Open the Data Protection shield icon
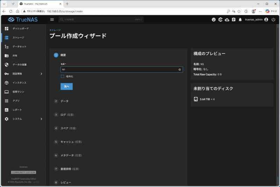 [7, 65]
